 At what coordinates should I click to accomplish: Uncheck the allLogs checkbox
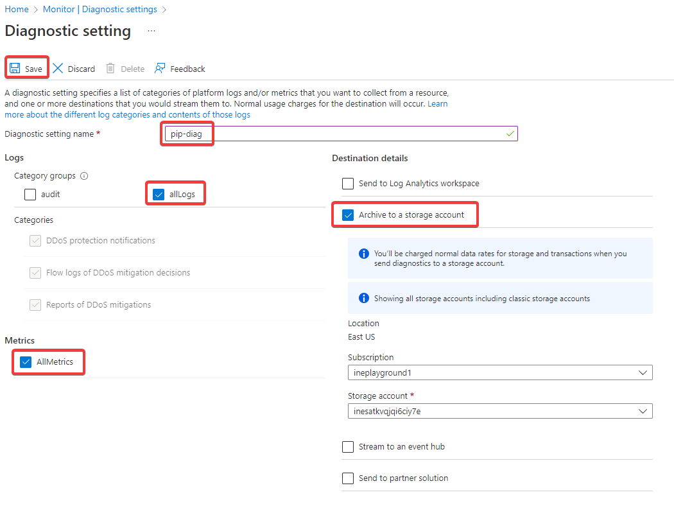pyautogui.click(x=159, y=195)
